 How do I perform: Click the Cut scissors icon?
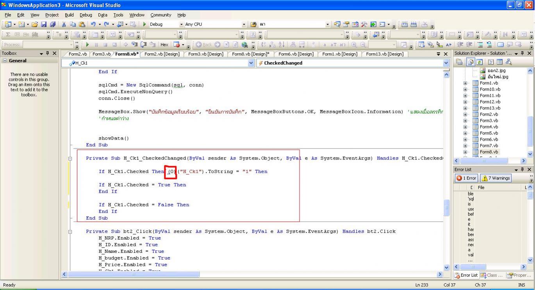pos(64,24)
